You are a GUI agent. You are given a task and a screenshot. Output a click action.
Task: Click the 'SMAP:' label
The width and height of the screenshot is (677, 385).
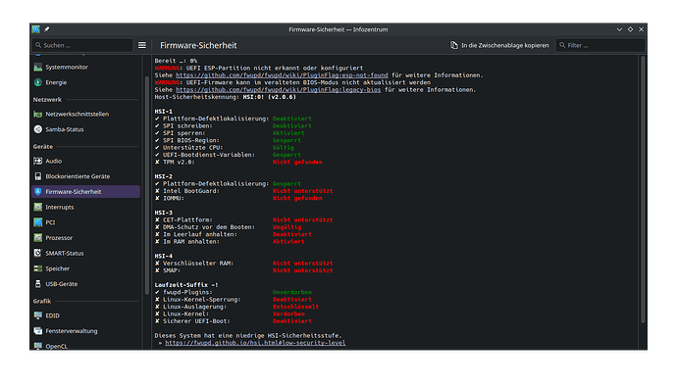(x=172, y=270)
